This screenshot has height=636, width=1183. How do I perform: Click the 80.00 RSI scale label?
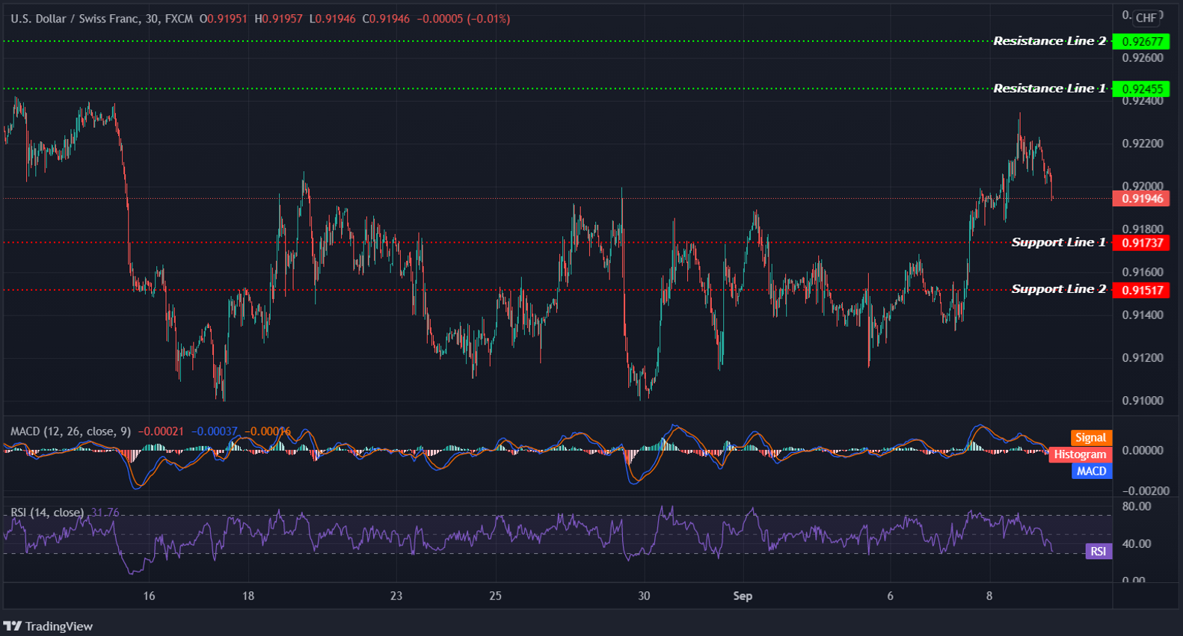[1137, 506]
